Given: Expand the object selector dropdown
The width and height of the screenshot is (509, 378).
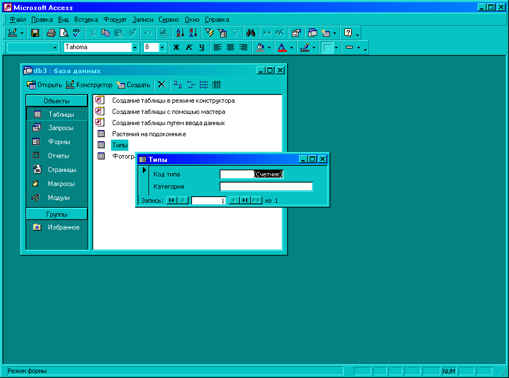Looking at the screenshot, I should point(55,47).
